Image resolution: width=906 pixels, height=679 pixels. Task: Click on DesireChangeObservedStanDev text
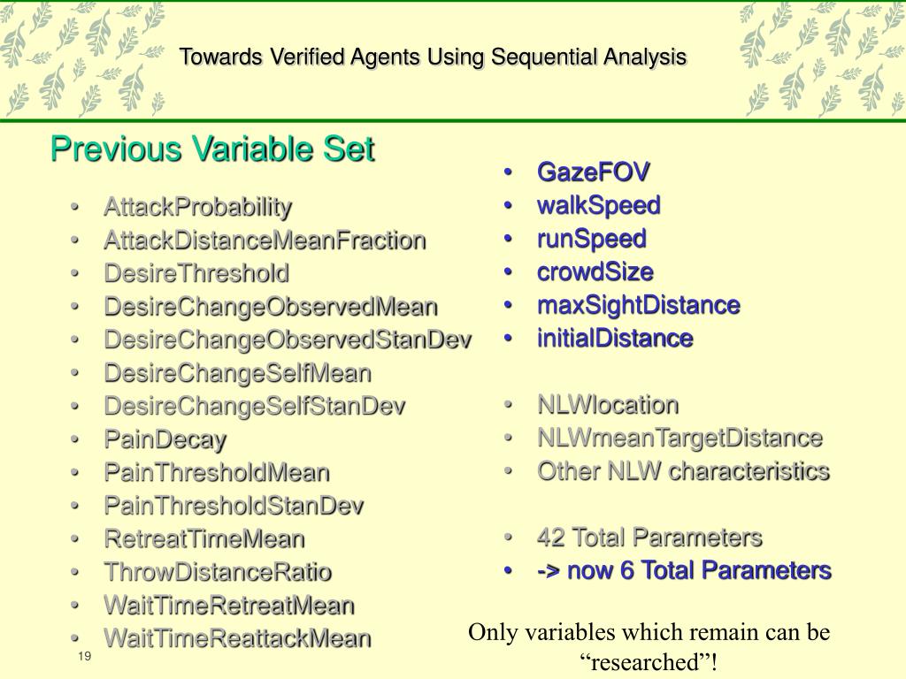tap(288, 339)
